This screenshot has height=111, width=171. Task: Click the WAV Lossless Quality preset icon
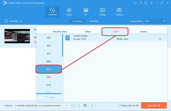[x=68, y=38]
